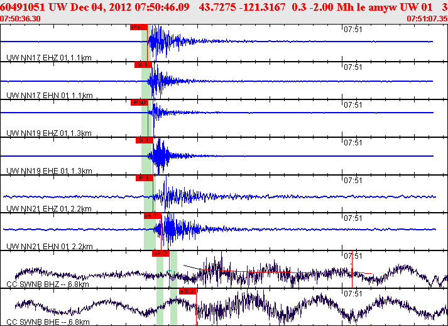Select the iS 1 pick flag on NN21 EHN
The height and width of the screenshot is (326, 448).
[x=153, y=216]
